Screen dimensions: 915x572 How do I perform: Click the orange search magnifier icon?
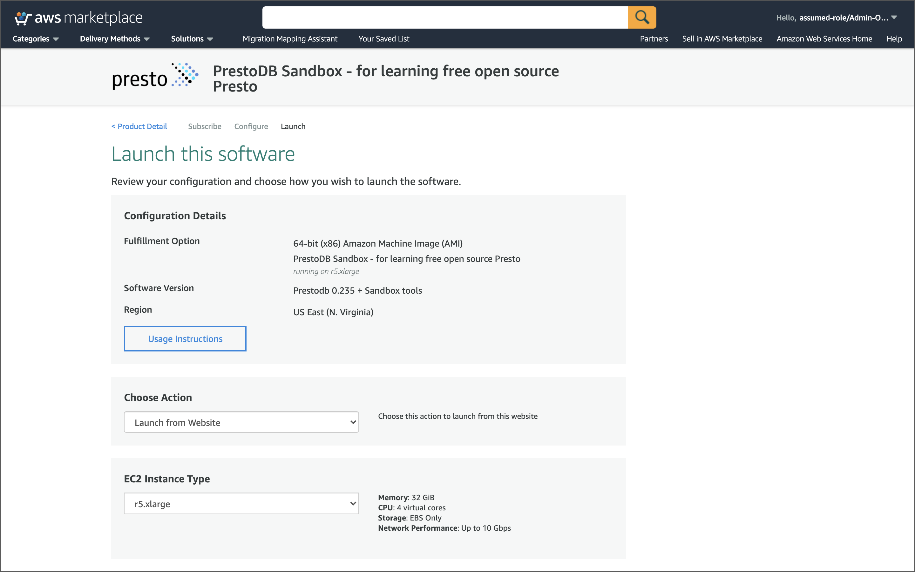tap(642, 17)
